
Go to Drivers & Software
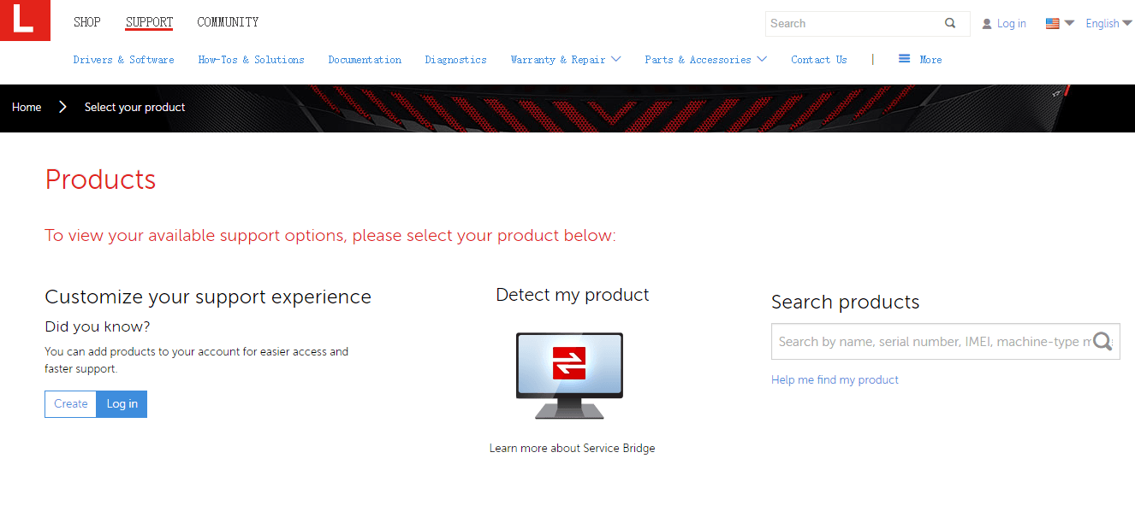(x=124, y=60)
